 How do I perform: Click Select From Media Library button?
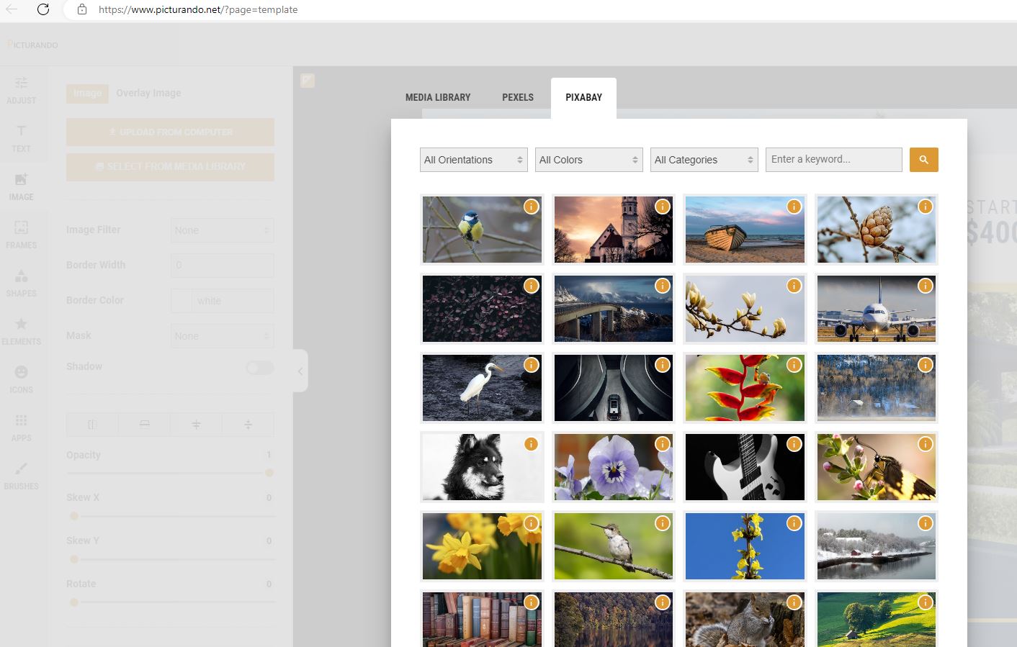coord(170,167)
